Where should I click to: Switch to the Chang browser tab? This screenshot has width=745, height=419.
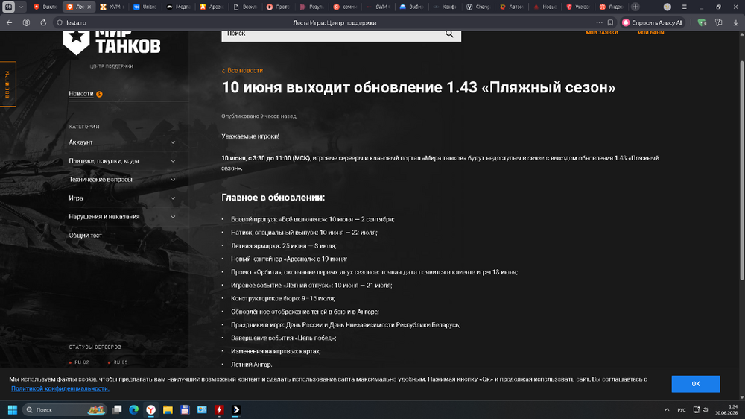tap(478, 7)
